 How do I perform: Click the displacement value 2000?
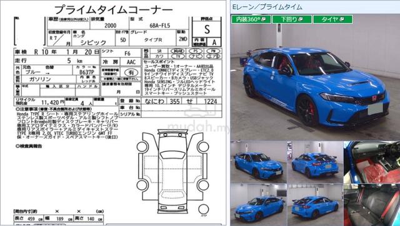111,26
